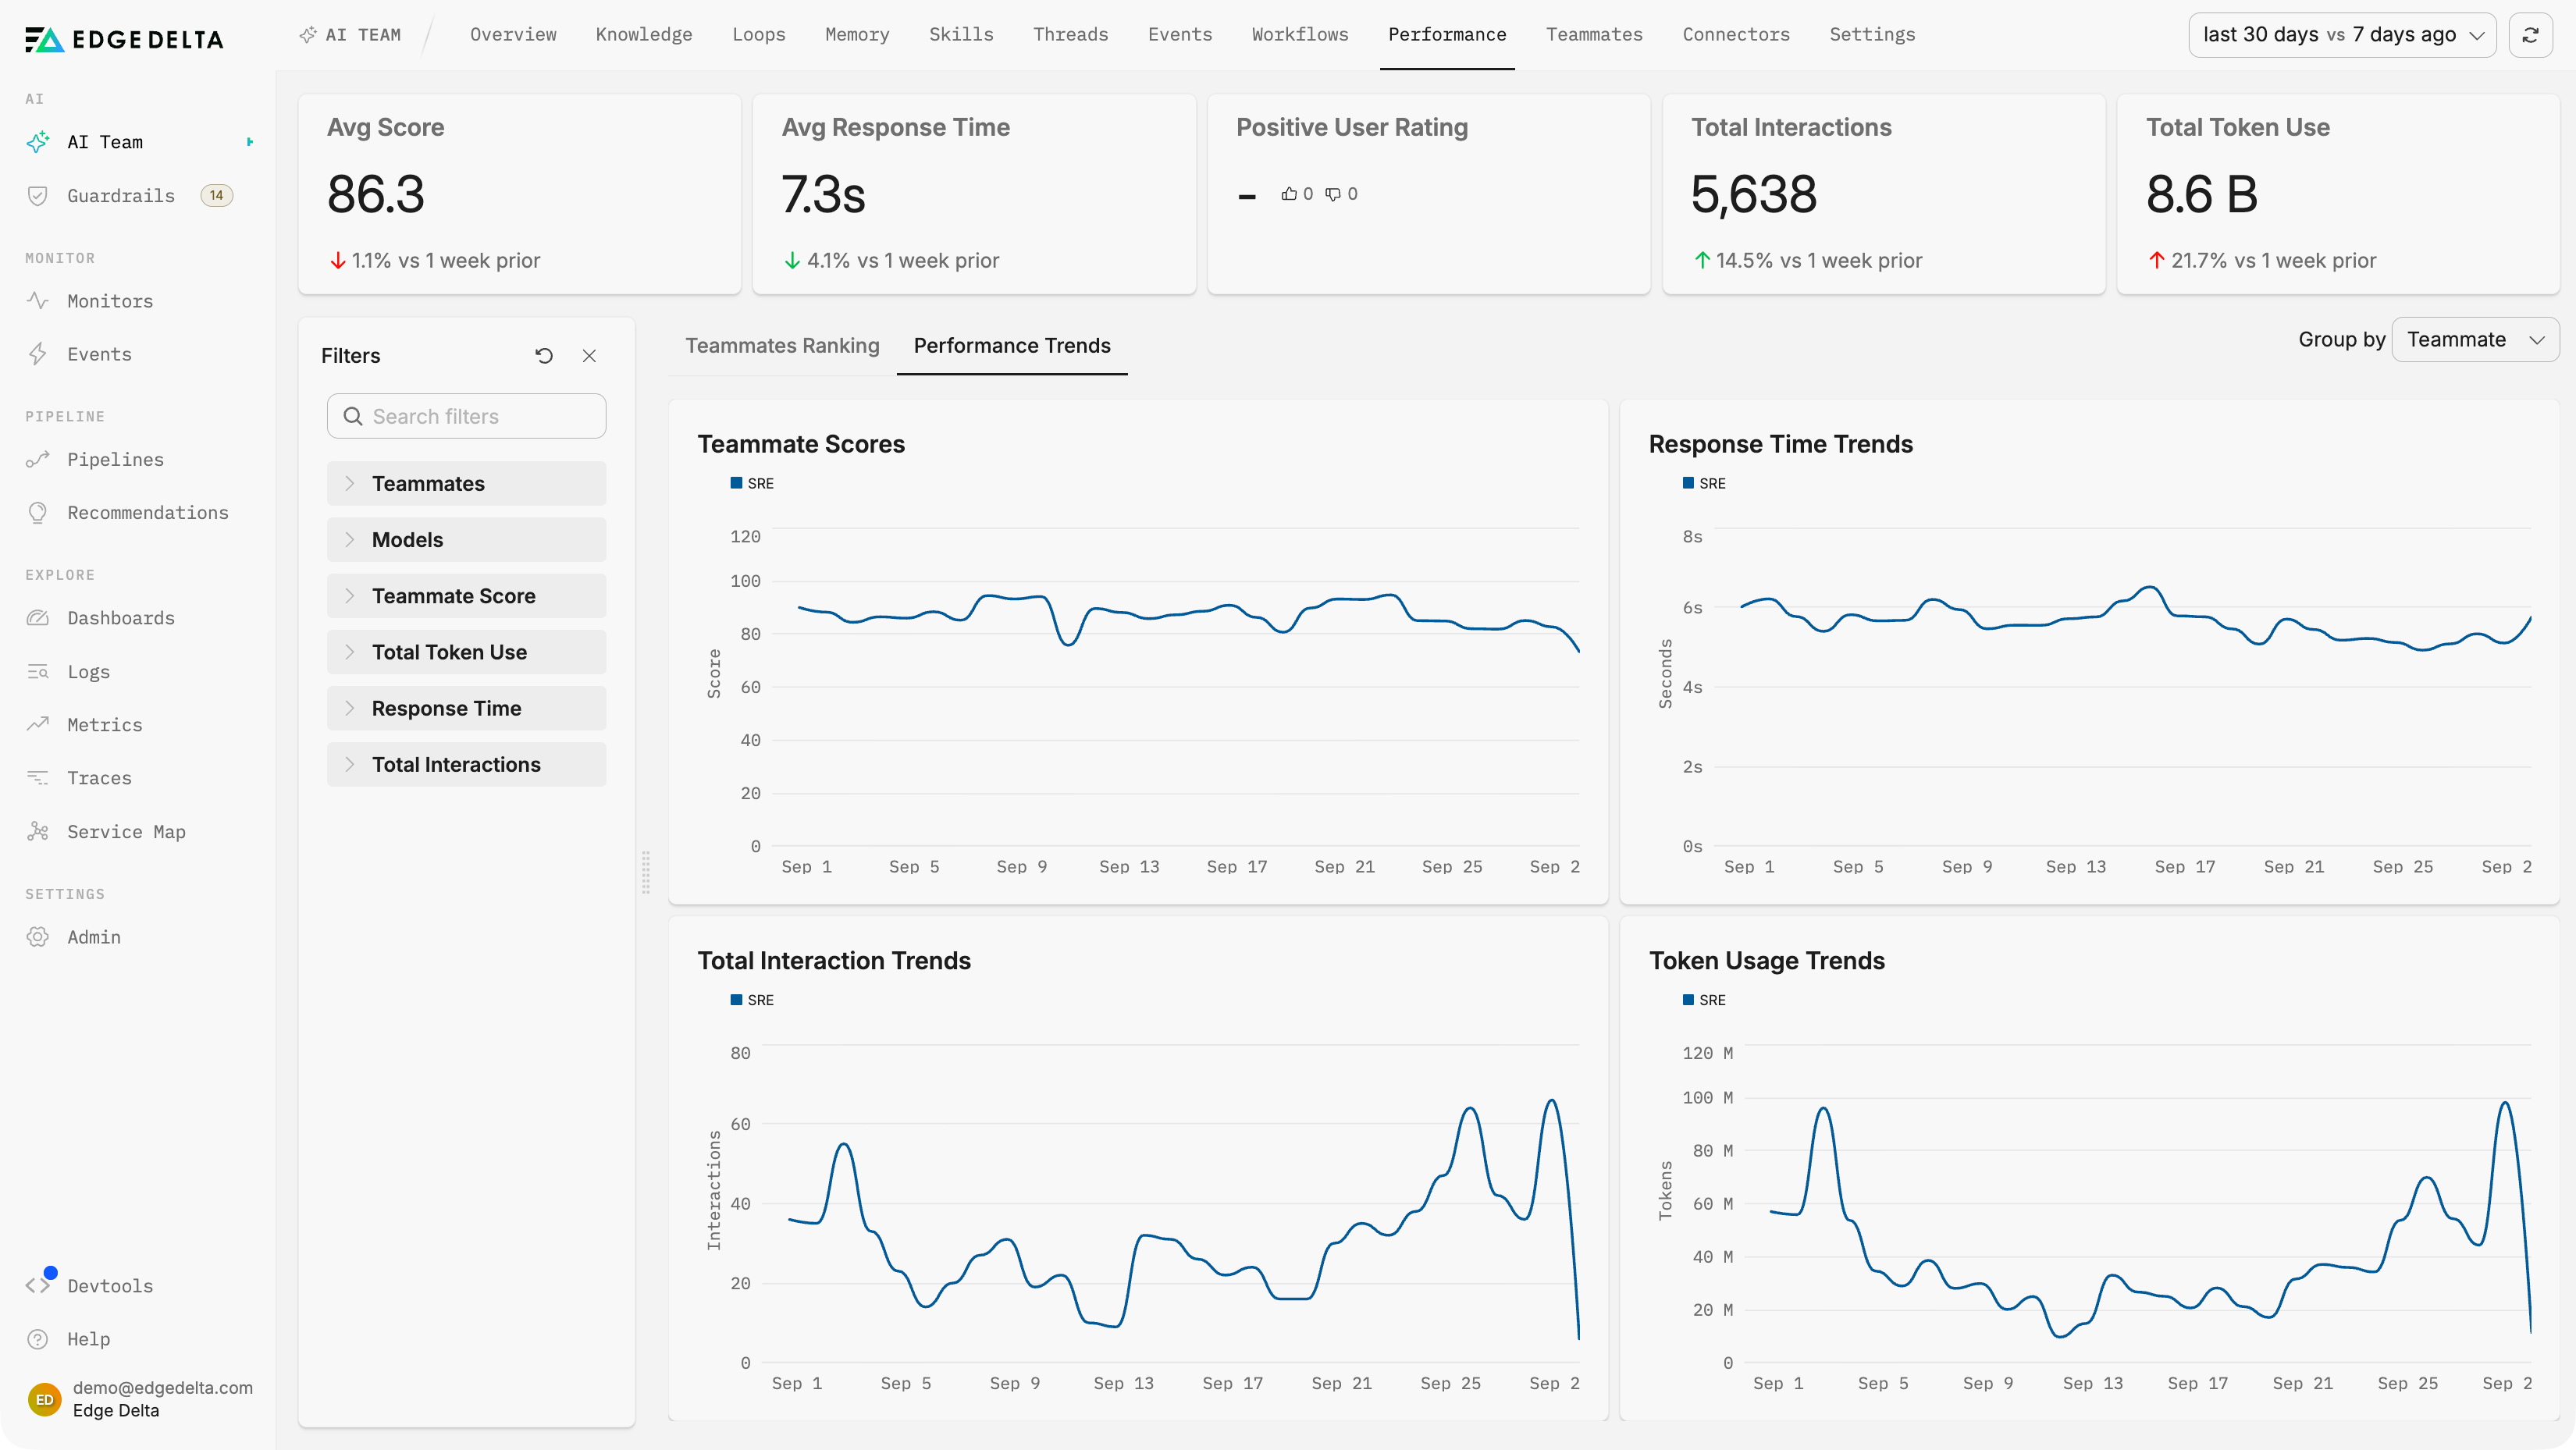The height and width of the screenshot is (1450, 2576).
Task: Expand the Teammates filter
Action: click(x=466, y=484)
